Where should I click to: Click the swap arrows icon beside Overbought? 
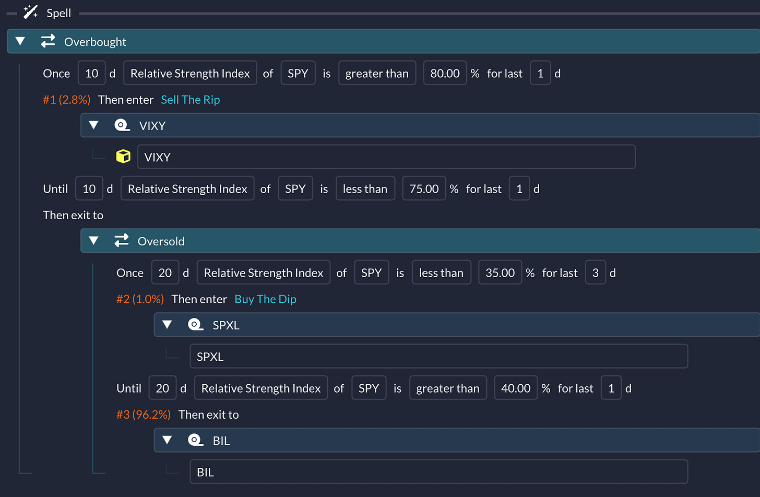[x=48, y=41]
